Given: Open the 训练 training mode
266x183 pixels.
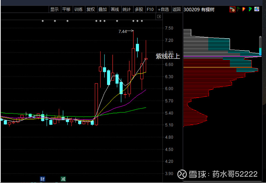Looking at the screenshot, I should click(78, 9).
